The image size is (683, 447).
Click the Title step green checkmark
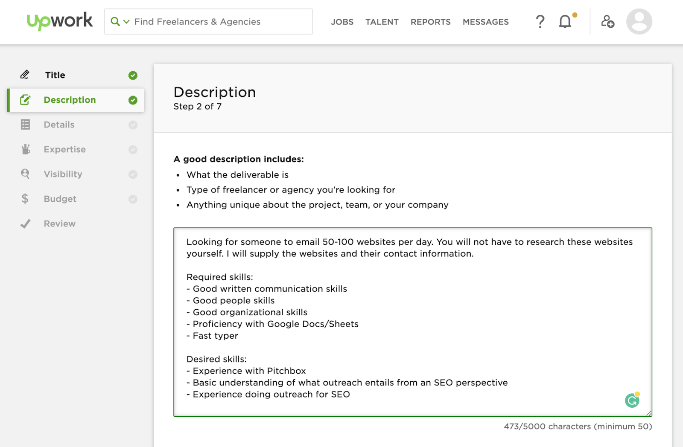[x=133, y=75]
